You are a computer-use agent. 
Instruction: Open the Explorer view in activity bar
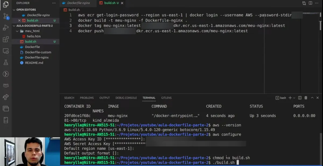(6, 4)
